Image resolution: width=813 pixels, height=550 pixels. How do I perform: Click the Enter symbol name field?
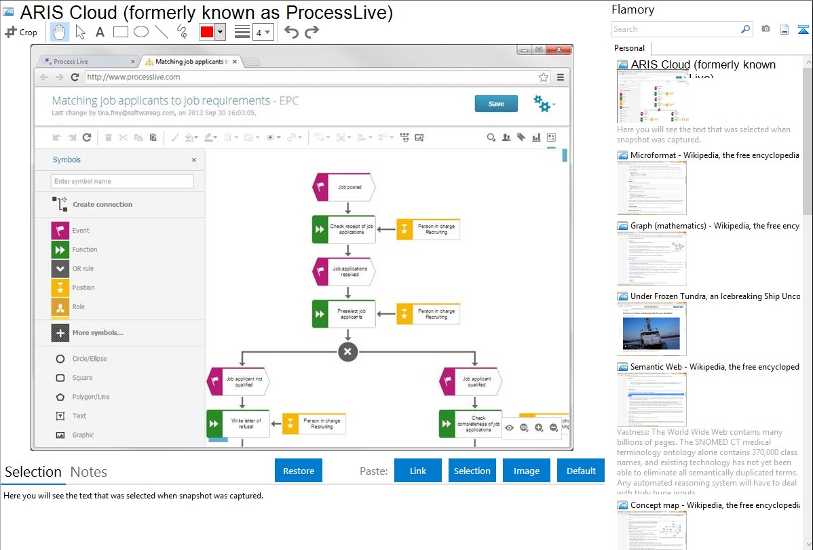coord(122,181)
